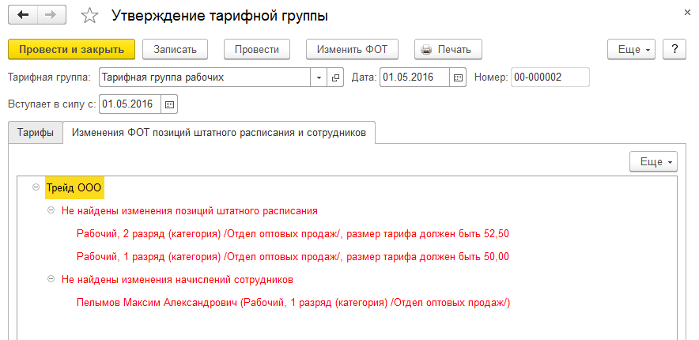Collapse the Трейд ООО tree node

tap(36, 187)
